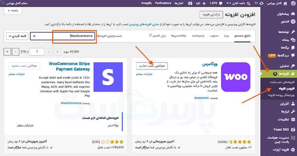Open the WordPress logo menu in admin bar
Viewport: 297px width, 156px height.
293,4
